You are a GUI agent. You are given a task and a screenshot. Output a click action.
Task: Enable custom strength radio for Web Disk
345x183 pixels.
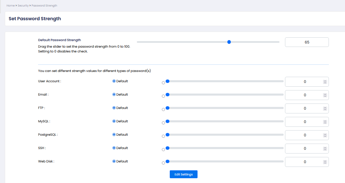point(163,163)
